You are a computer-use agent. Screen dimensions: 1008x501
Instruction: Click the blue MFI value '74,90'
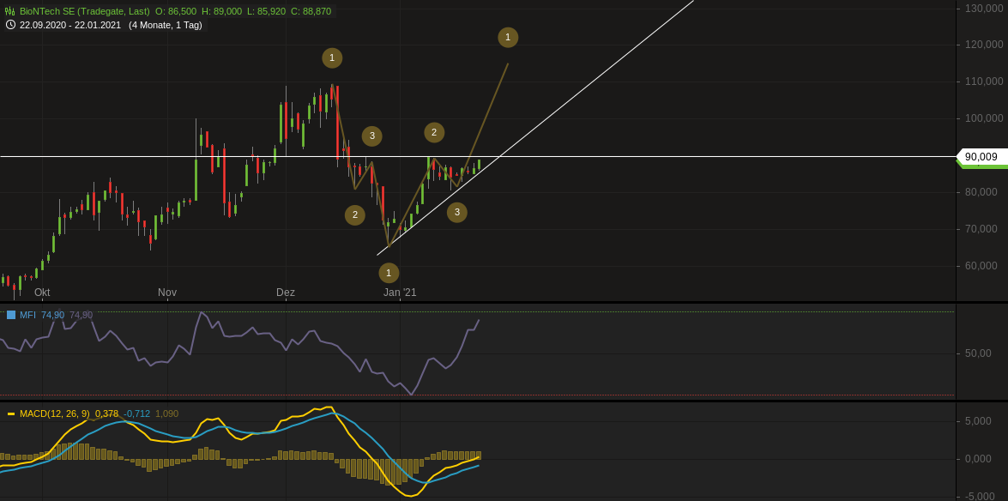pos(52,315)
